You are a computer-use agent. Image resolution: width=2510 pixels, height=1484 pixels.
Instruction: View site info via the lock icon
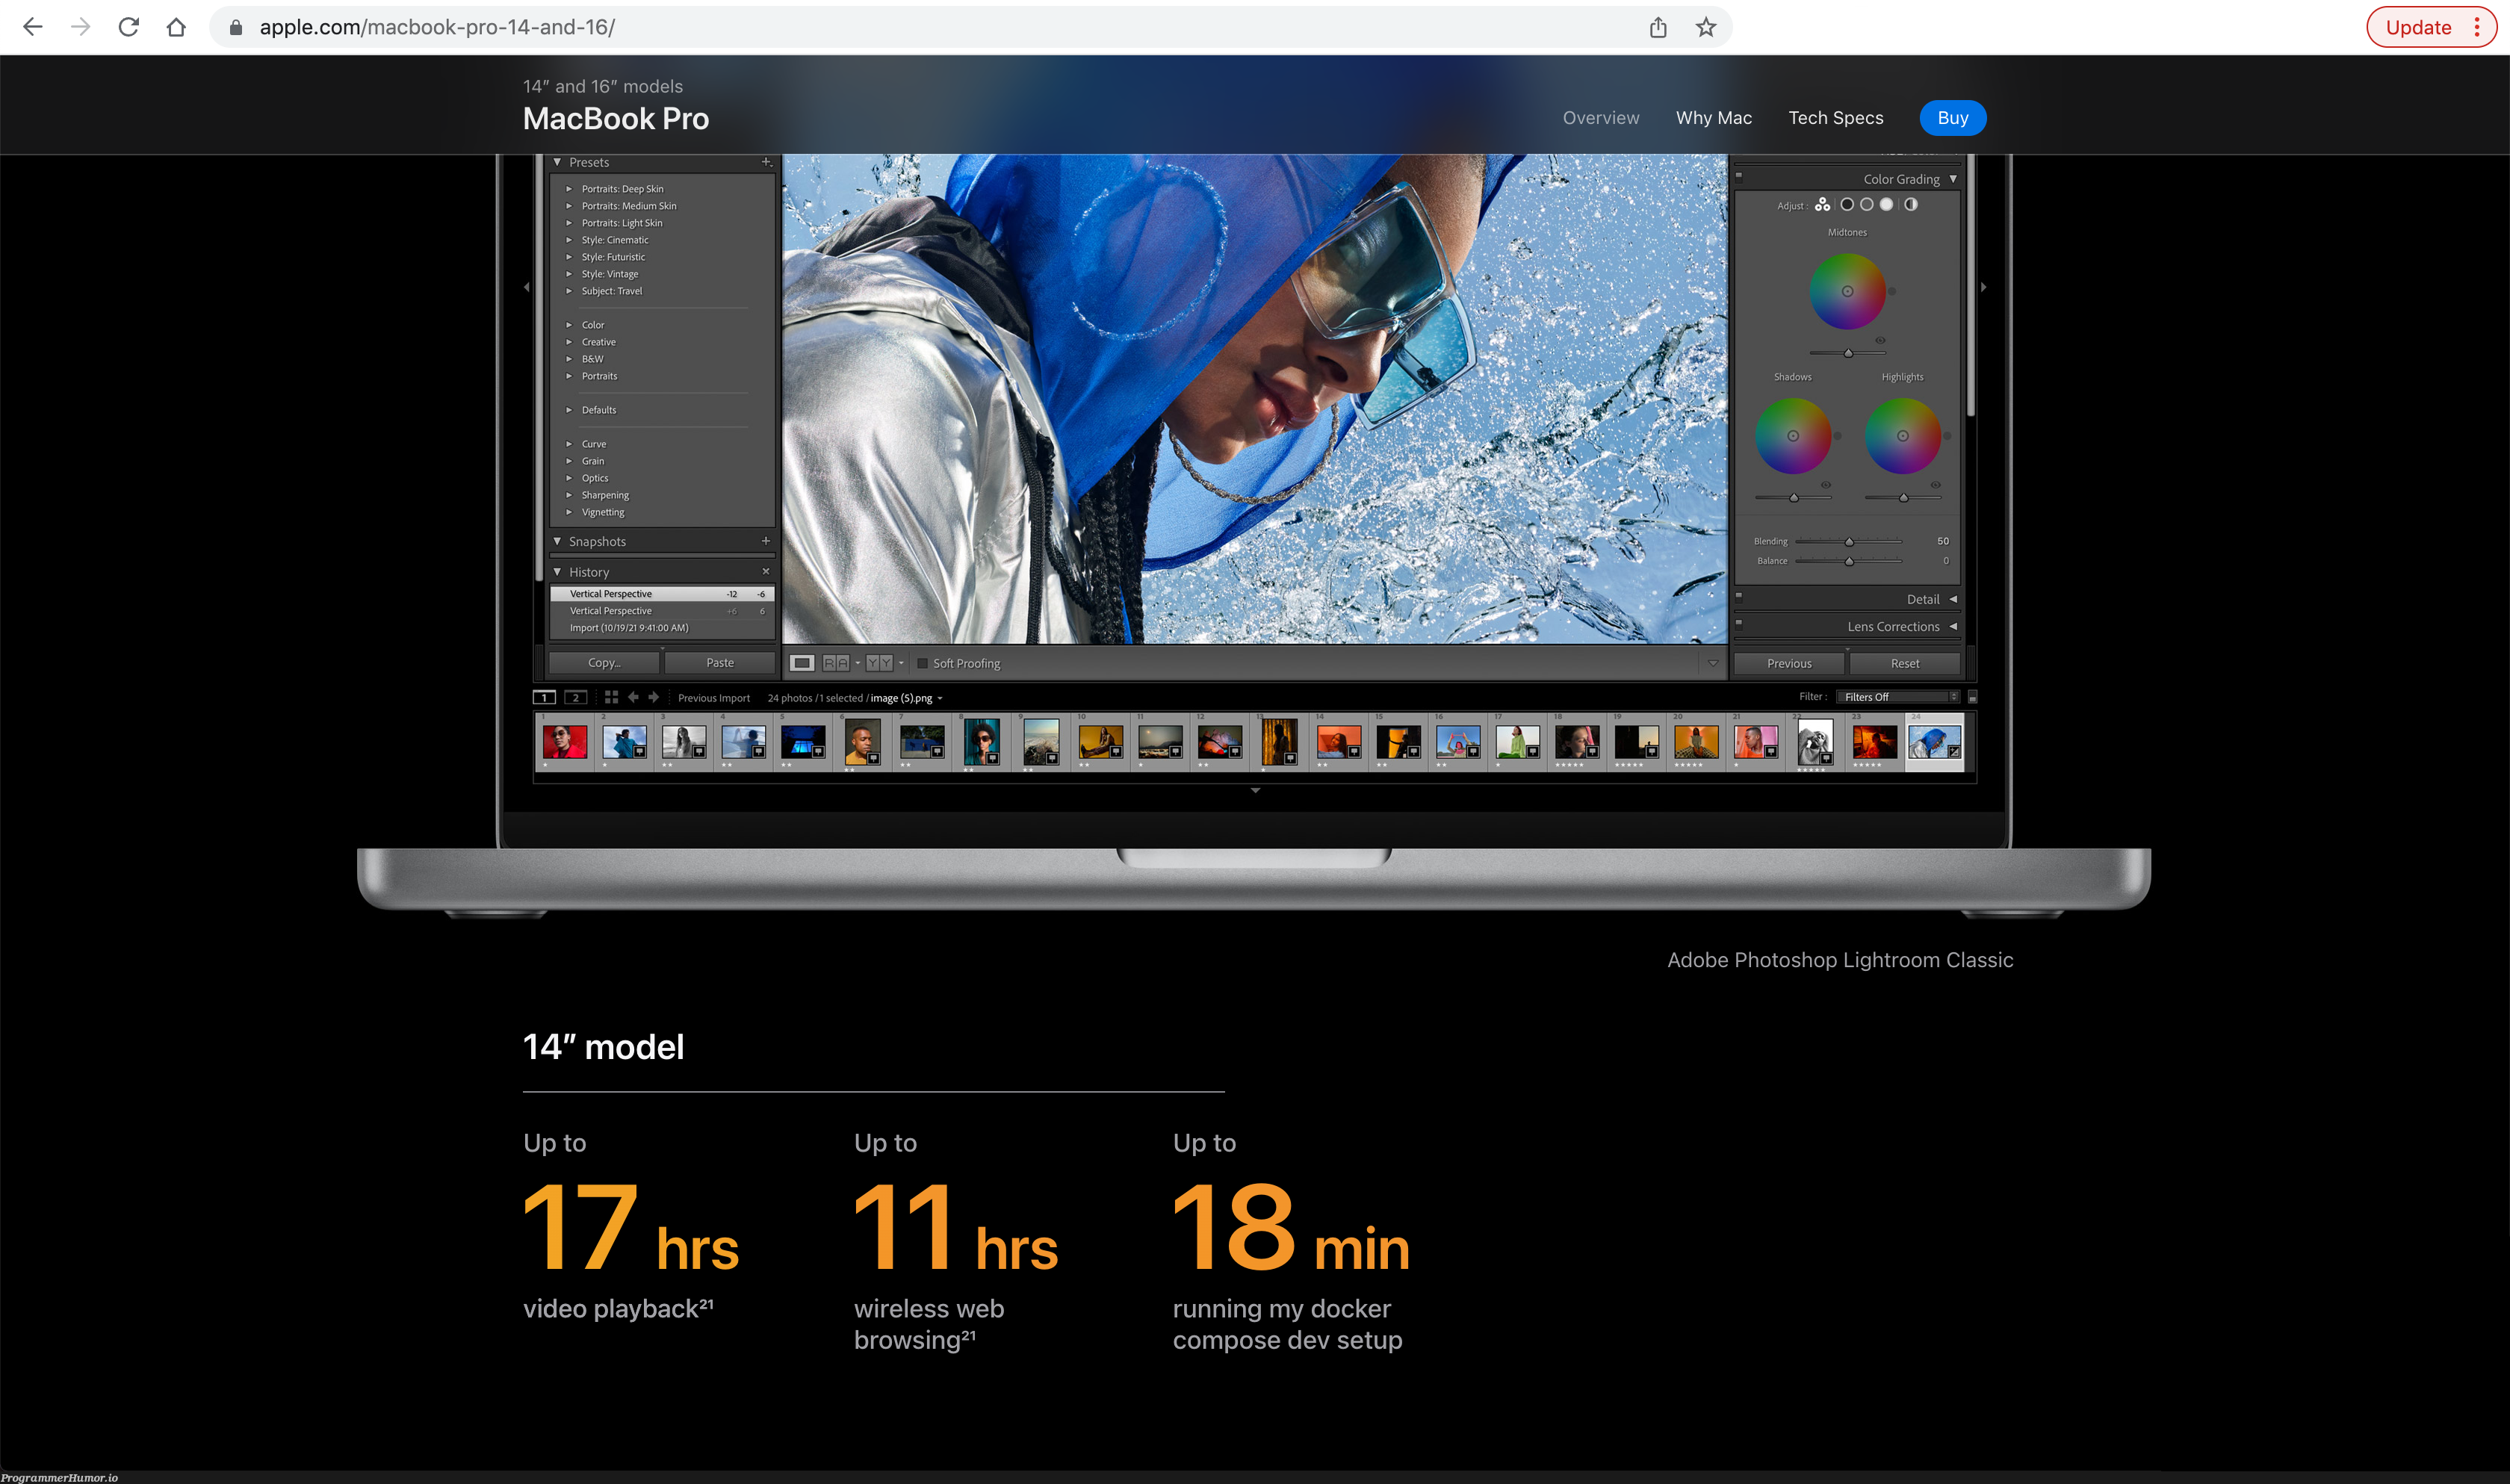point(236,27)
